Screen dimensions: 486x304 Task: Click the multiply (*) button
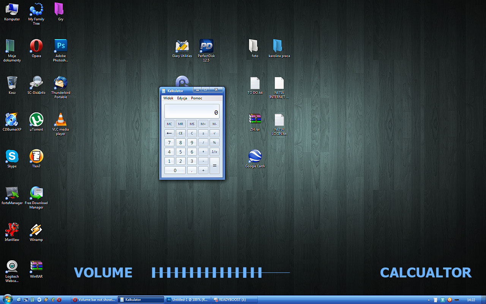click(203, 152)
